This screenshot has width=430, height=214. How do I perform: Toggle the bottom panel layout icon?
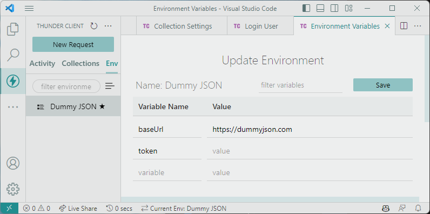[x=320, y=8]
